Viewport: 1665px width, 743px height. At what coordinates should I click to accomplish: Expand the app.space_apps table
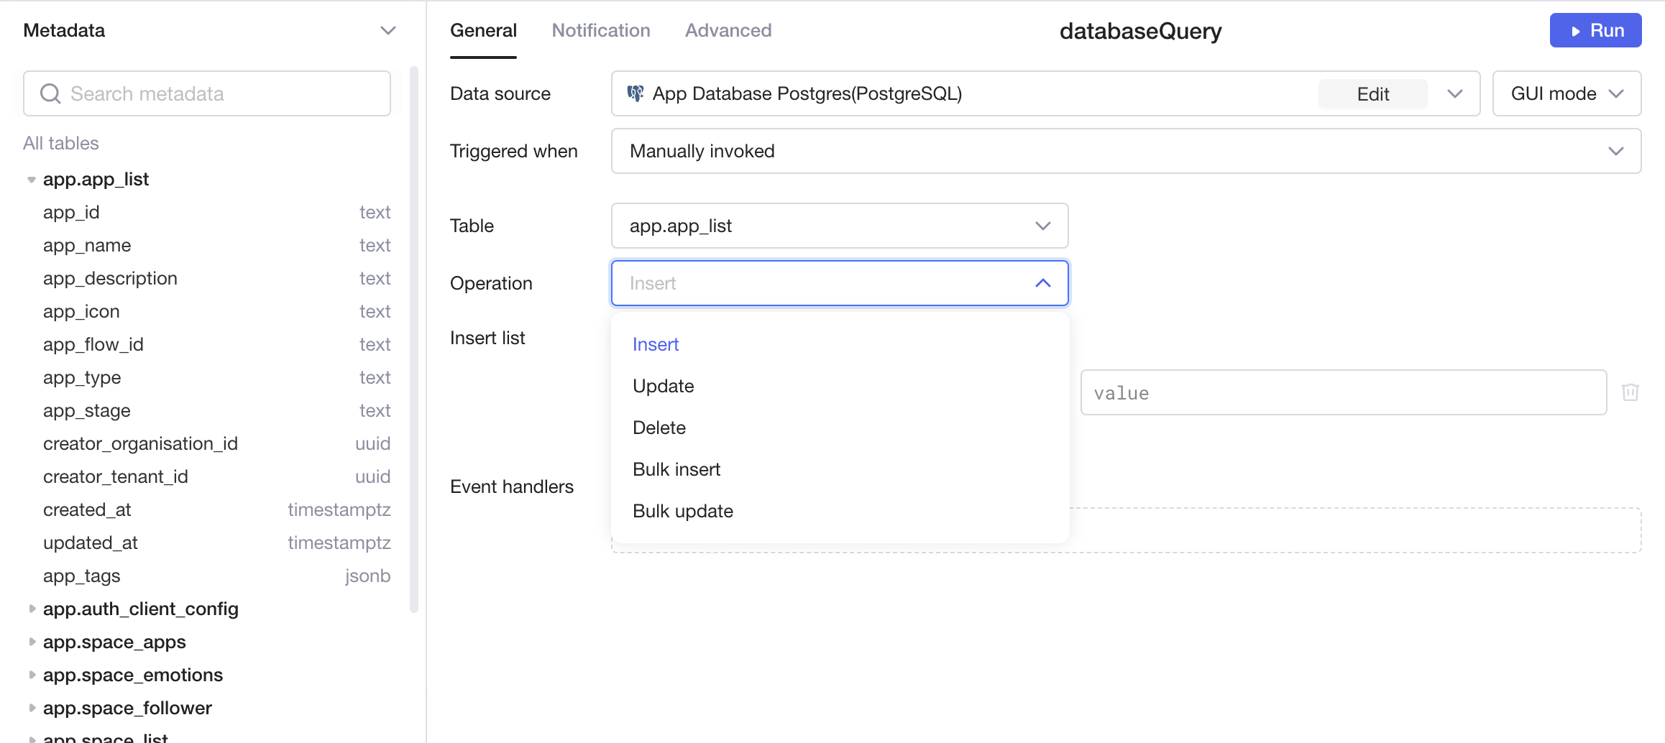point(32,642)
